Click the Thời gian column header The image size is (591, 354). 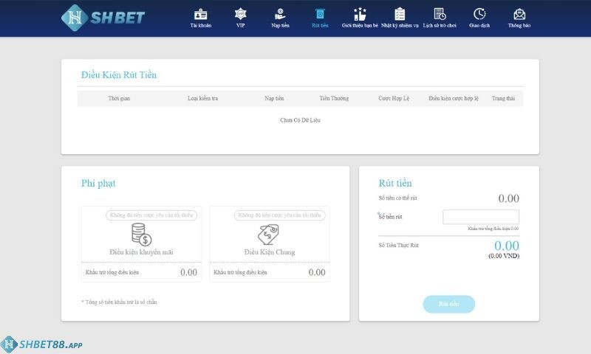[119, 98]
